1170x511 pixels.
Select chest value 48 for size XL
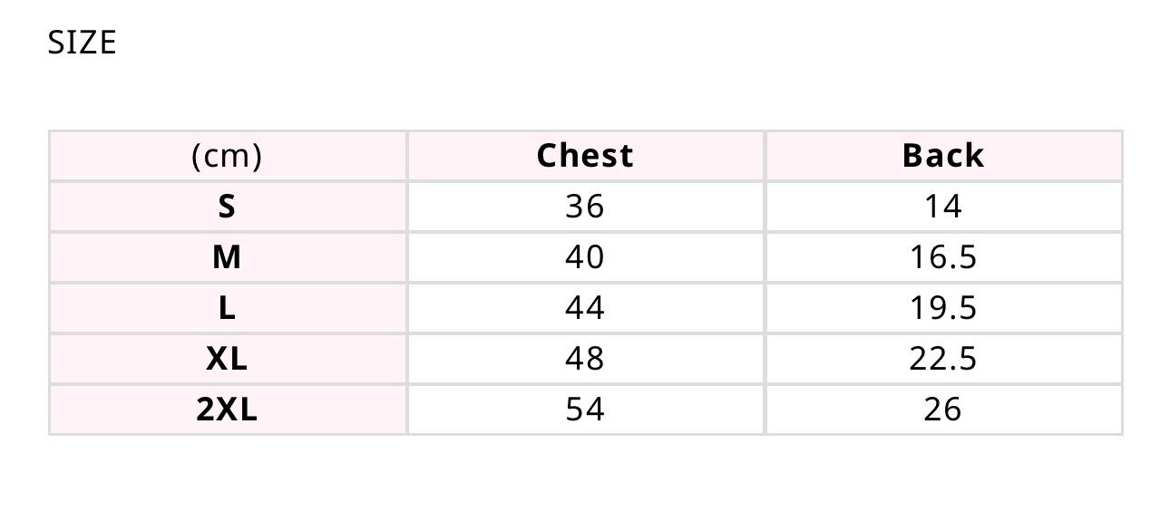pos(585,360)
